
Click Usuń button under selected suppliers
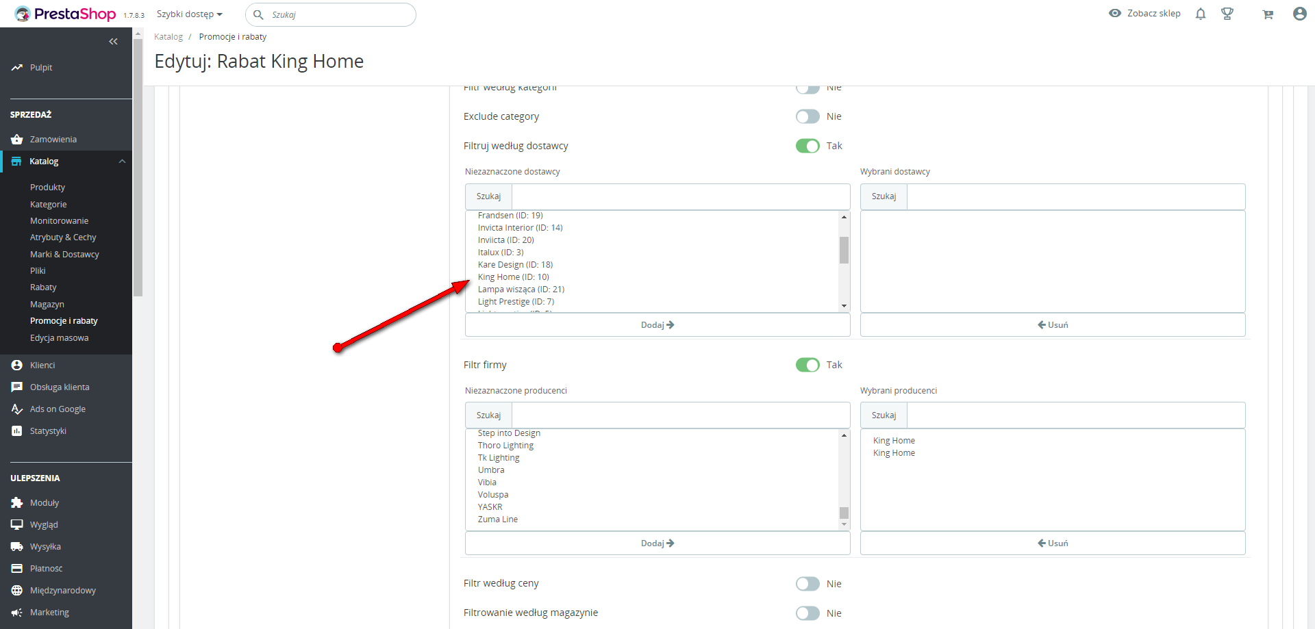click(x=1053, y=325)
